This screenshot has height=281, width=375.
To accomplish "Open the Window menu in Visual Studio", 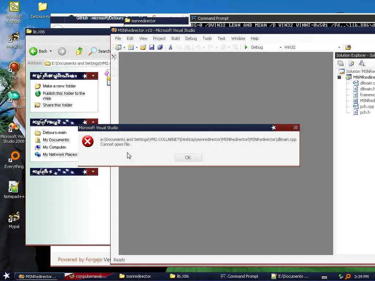I will tap(238, 38).
